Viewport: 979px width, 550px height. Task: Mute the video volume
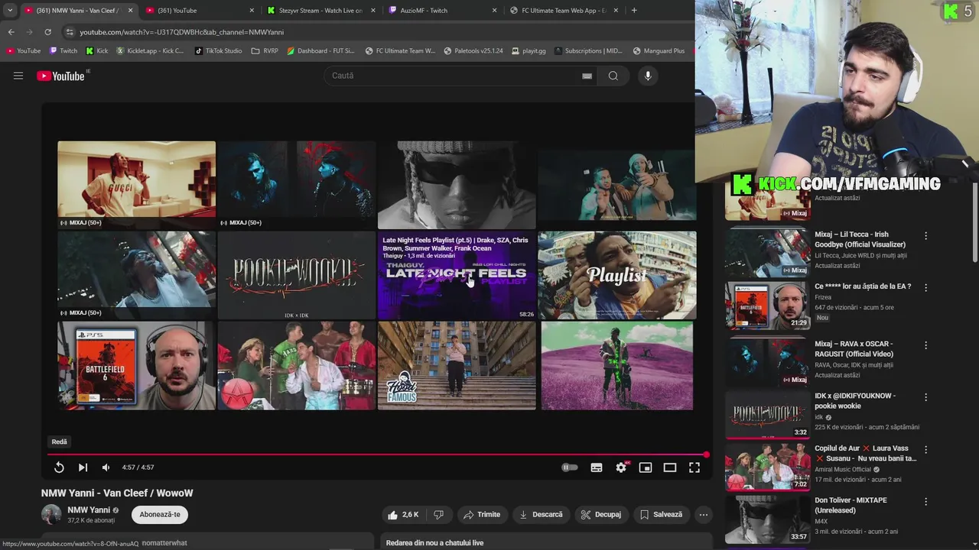[106, 467]
